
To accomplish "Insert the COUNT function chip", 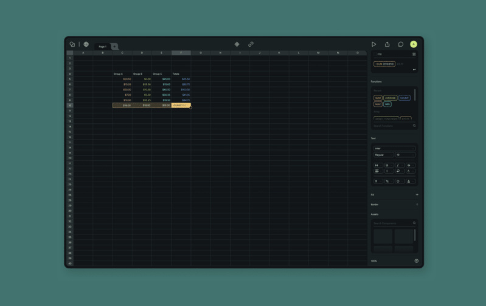I will pos(404,98).
